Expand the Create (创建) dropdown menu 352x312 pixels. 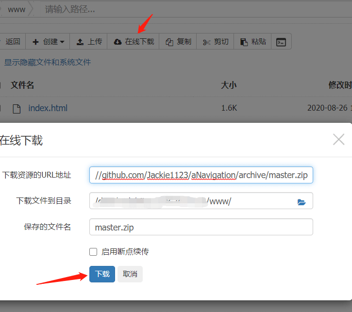(x=48, y=42)
